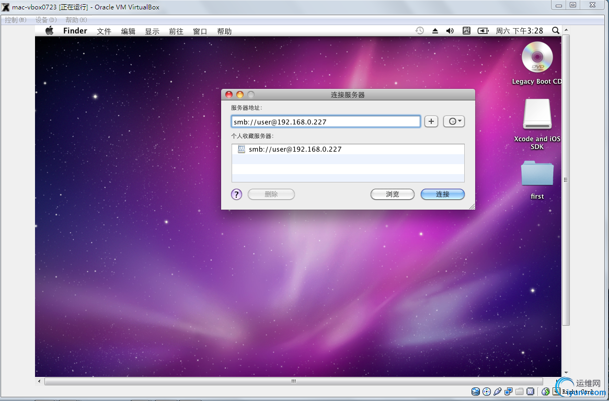Screen dimensions: 609x401
Task: Open the 前往 menu in Finder
Action: pos(176,31)
